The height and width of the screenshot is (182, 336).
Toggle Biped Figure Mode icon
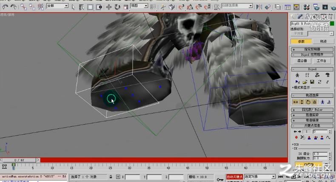(x=297, y=75)
